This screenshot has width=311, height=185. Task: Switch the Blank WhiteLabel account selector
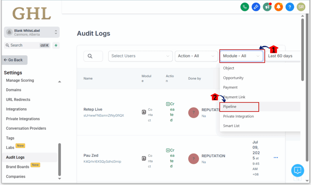click(32, 32)
